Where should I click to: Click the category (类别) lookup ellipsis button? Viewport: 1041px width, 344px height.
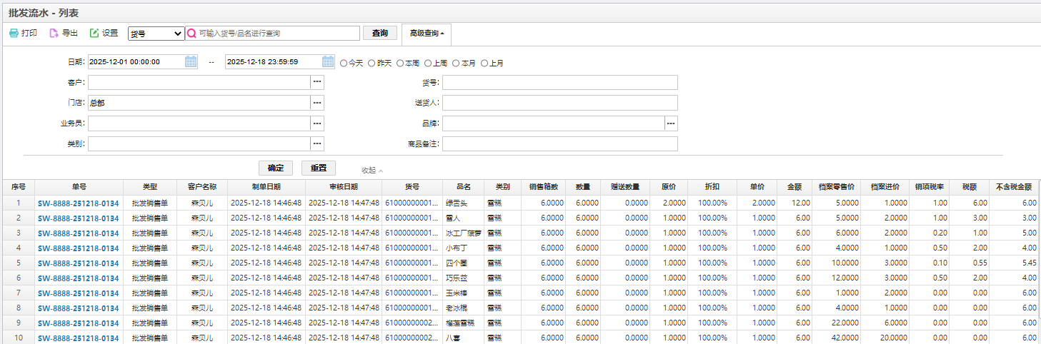pyautogui.click(x=317, y=144)
